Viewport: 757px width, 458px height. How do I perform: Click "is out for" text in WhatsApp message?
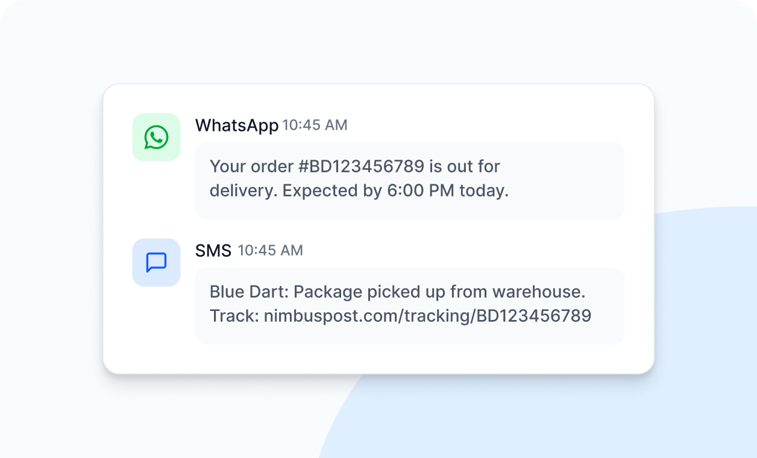(x=466, y=166)
